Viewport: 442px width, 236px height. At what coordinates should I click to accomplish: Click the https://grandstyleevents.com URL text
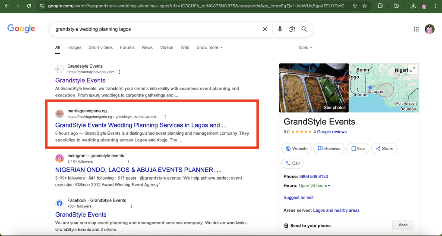pyautogui.click(x=91, y=72)
